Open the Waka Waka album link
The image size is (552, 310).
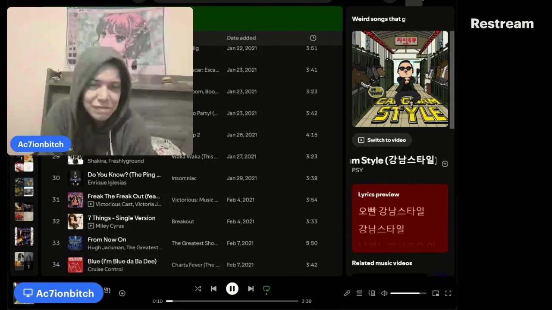[195, 157]
